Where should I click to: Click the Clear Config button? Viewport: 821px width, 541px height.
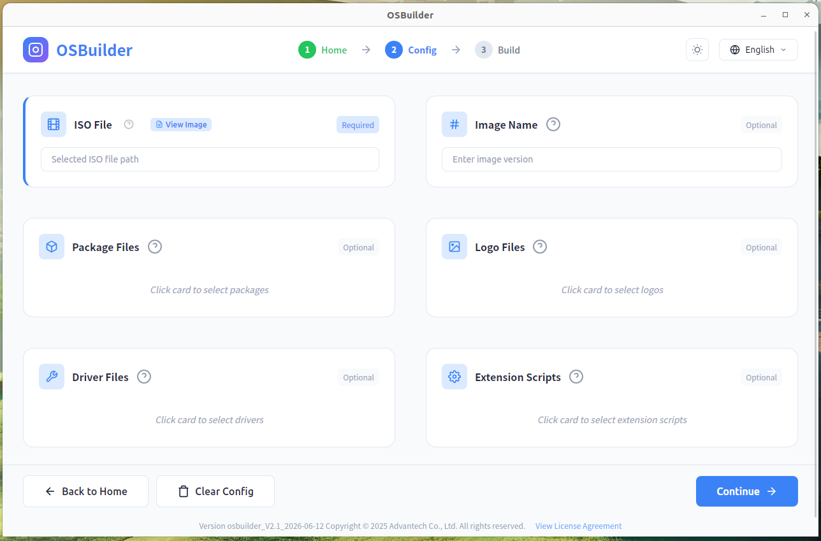[x=215, y=491]
